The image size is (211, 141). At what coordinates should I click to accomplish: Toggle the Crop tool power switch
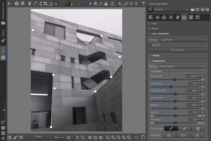point(149,23)
